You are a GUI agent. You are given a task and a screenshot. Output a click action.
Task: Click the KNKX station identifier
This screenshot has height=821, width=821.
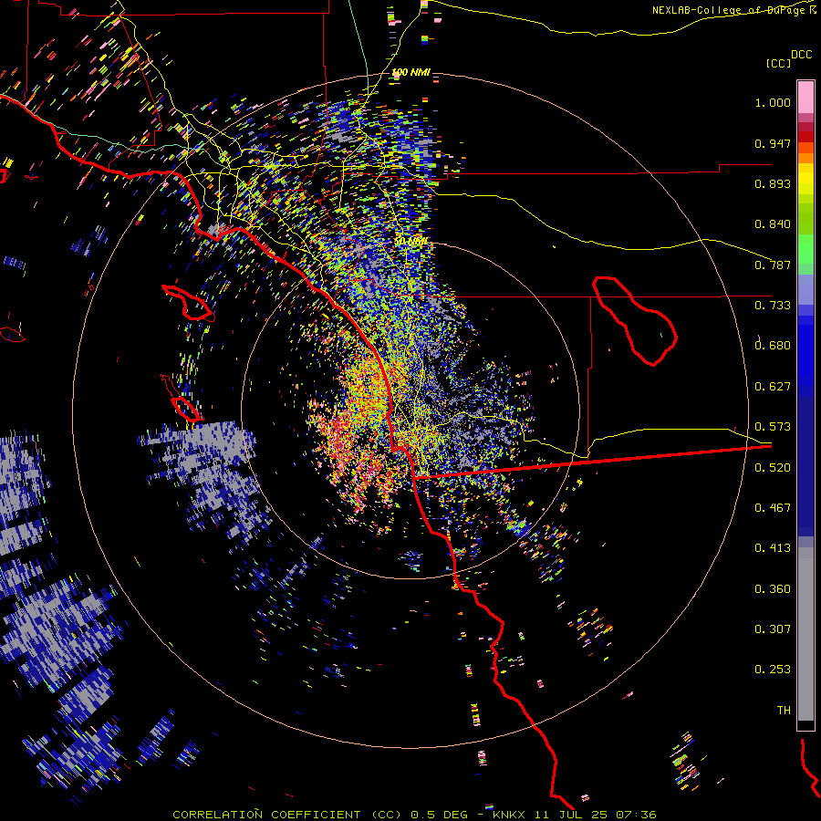click(x=511, y=815)
